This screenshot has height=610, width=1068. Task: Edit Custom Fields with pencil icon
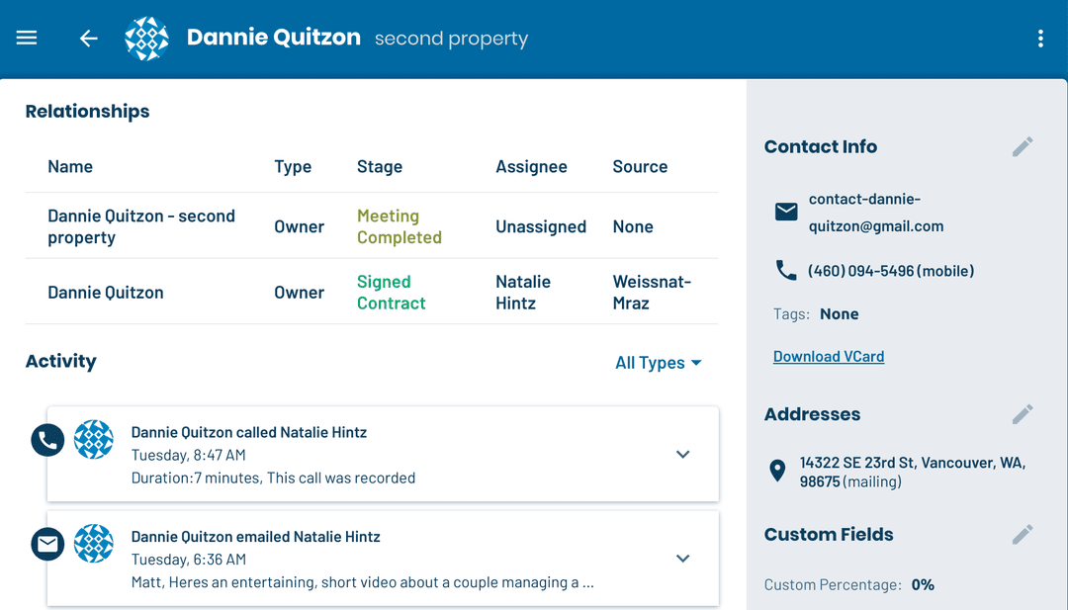click(x=1023, y=535)
